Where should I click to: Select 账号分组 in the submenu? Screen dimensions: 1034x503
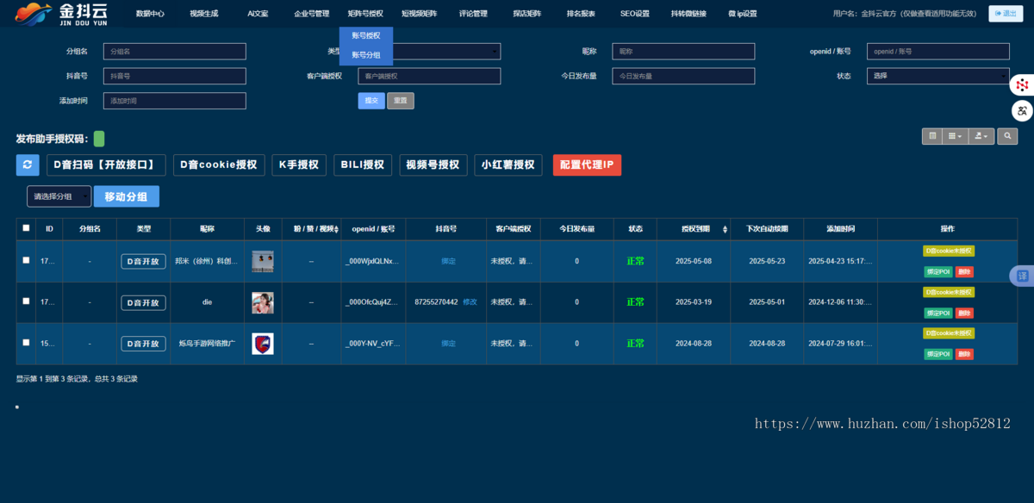point(366,55)
